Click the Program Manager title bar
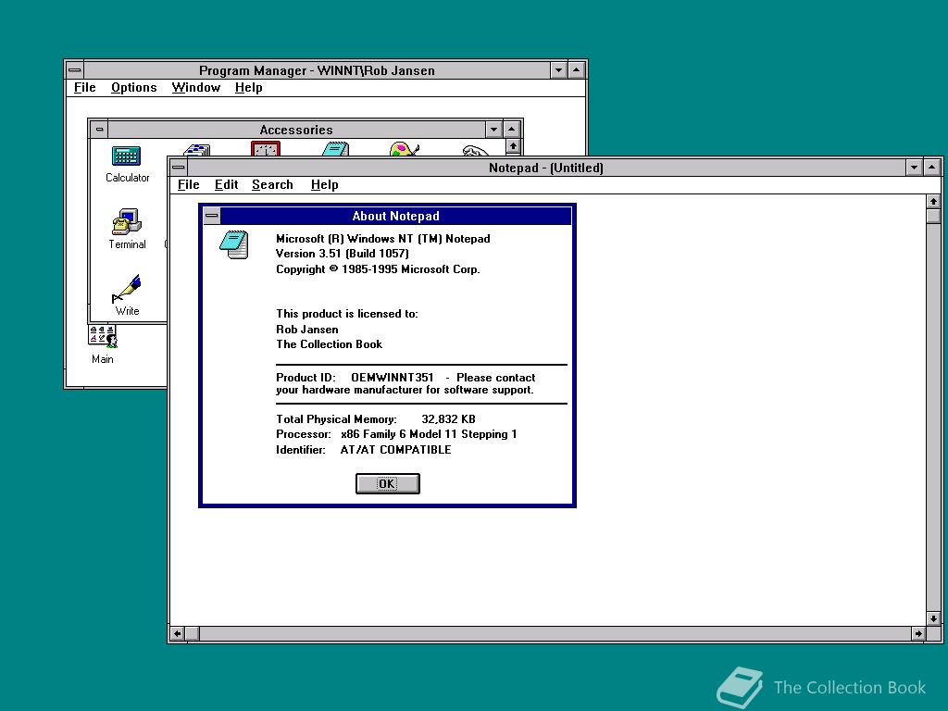 pyautogui.click(x=317, y=70)
